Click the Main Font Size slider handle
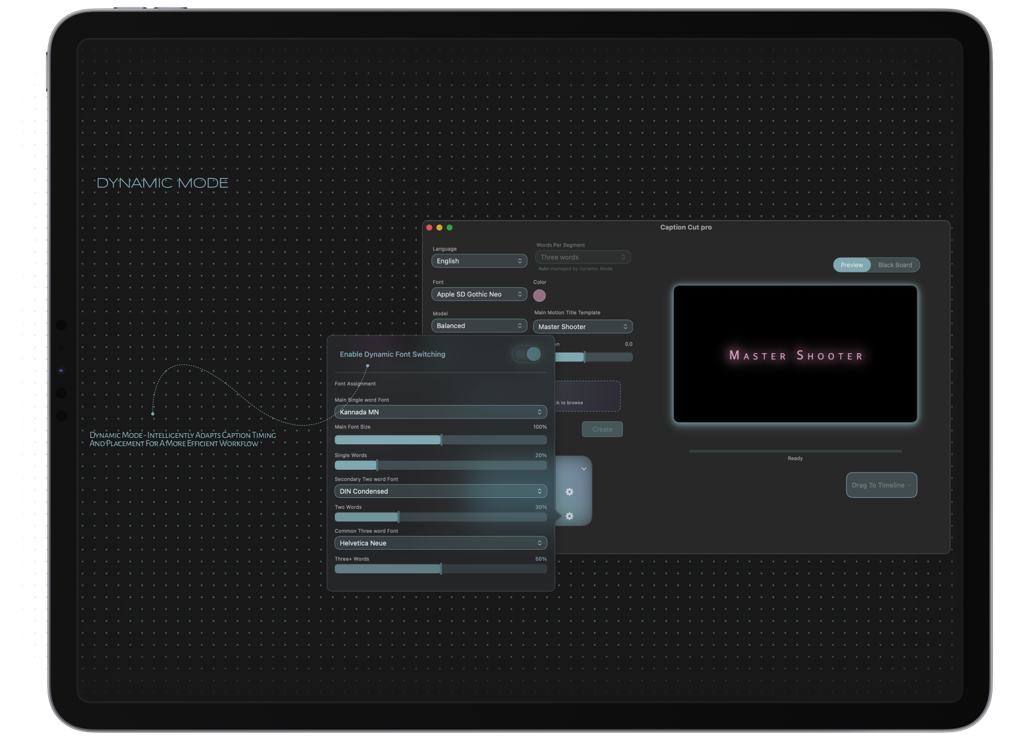The image size is (1016, 741). pos(441,440)
